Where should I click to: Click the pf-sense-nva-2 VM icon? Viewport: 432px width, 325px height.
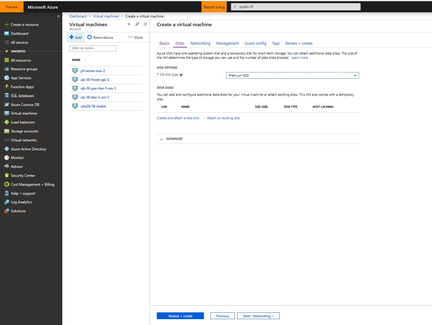(75, 71)
